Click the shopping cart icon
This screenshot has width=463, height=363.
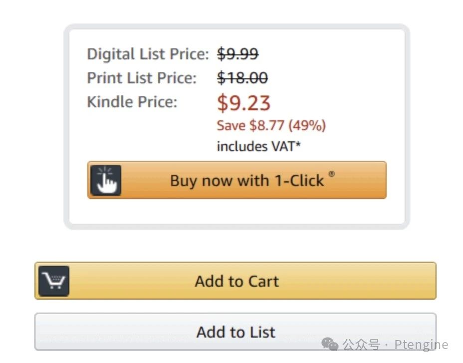54,281
